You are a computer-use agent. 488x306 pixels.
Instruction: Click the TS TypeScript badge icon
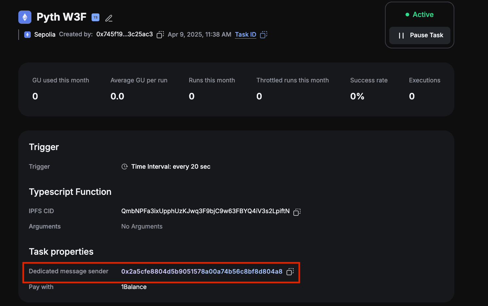[x=96, y=17]
